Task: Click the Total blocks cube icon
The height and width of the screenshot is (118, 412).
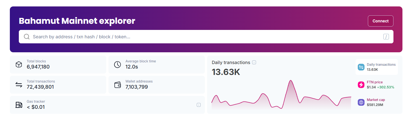Action: pyautogui.click(x=19, y=65)
